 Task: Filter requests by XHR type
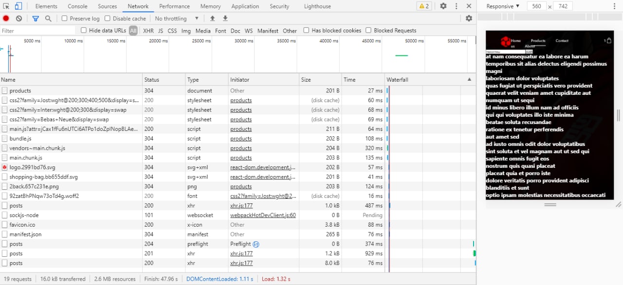(148, 31)
